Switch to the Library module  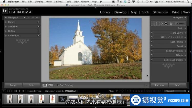coord(105,12)
